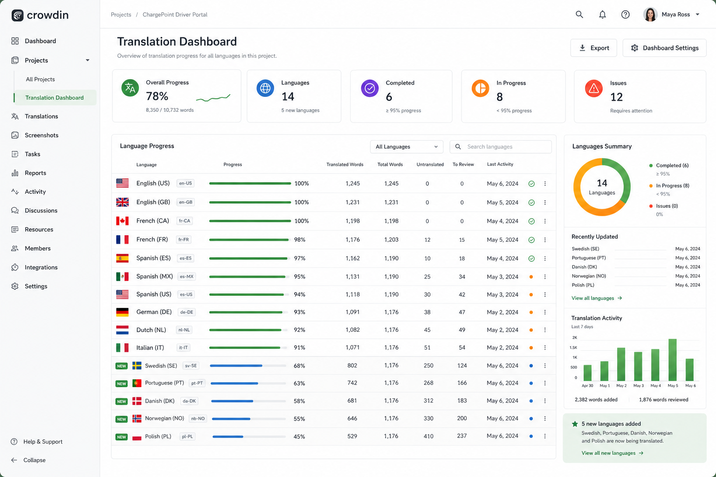Click Projects breadcrumb link
Viewport: 716px width, 477px height.
click(x=121, y=14)
